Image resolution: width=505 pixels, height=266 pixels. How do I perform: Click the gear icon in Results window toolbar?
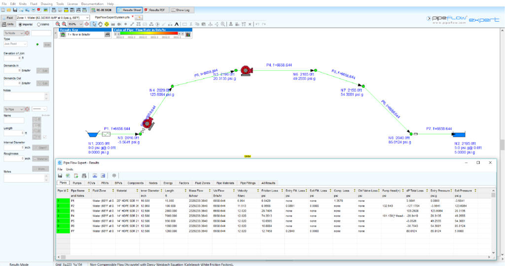(x=114, y=176)
